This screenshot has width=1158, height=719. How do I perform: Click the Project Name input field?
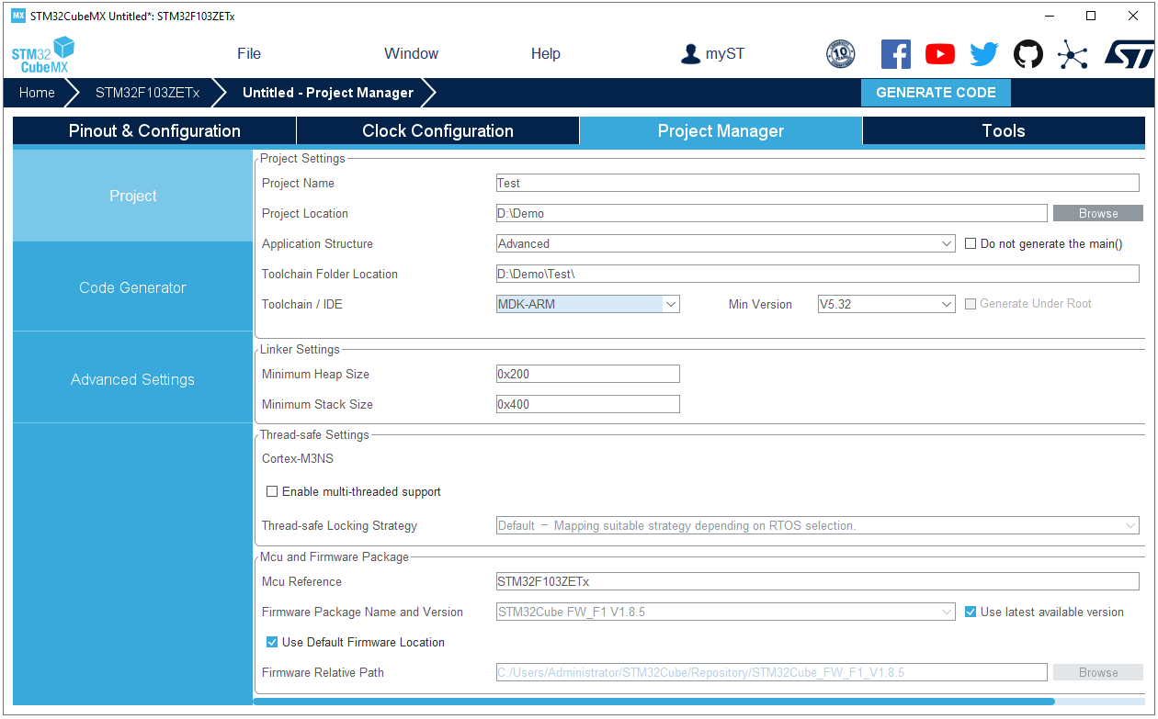[817, 183]
